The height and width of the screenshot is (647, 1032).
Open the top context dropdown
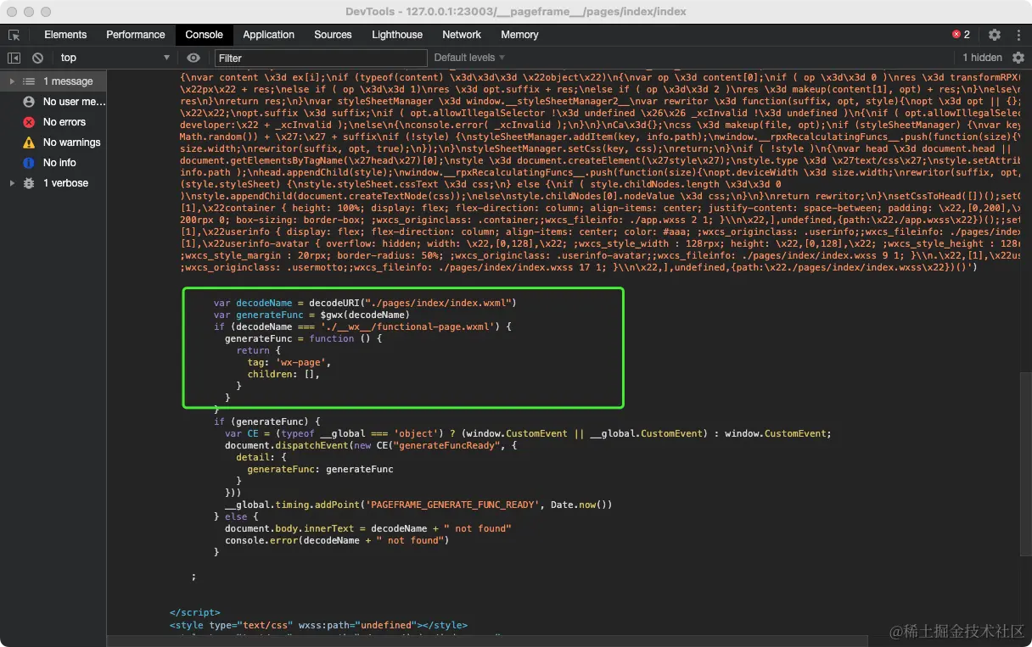[x=115, y=58]
